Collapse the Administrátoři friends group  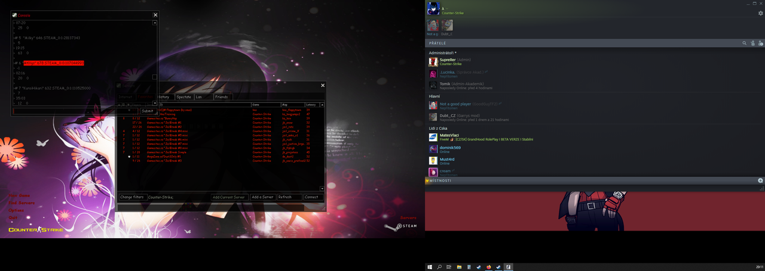tap(443, 53)
